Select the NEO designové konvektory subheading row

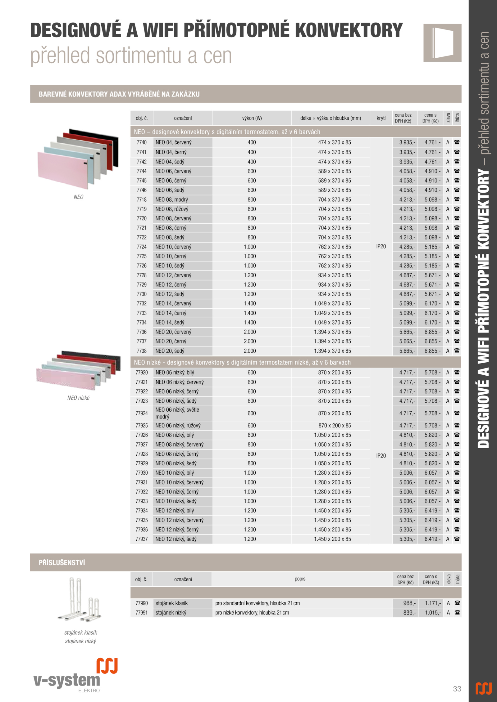[x=296, y=132]
